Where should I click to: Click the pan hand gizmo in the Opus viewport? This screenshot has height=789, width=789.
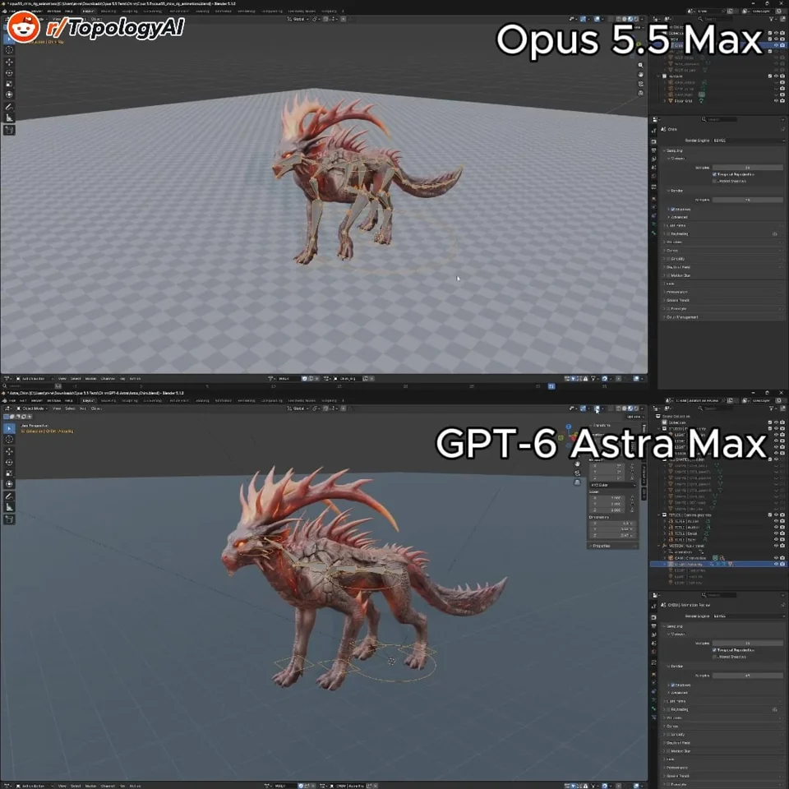640,74
